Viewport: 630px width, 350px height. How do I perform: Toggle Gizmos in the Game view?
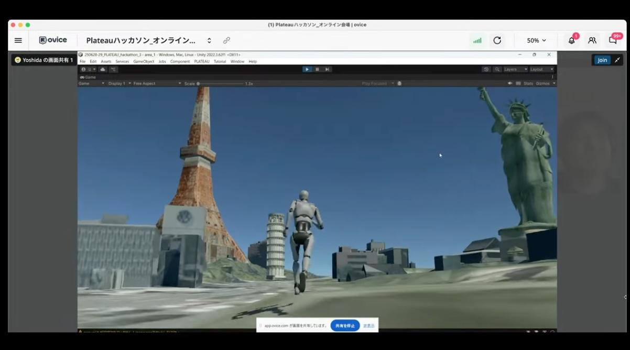pos(542,83)
